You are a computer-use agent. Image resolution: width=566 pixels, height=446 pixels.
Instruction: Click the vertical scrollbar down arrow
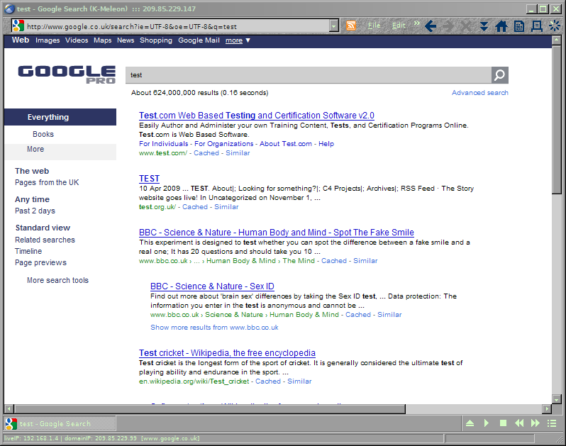click(556, 399)
